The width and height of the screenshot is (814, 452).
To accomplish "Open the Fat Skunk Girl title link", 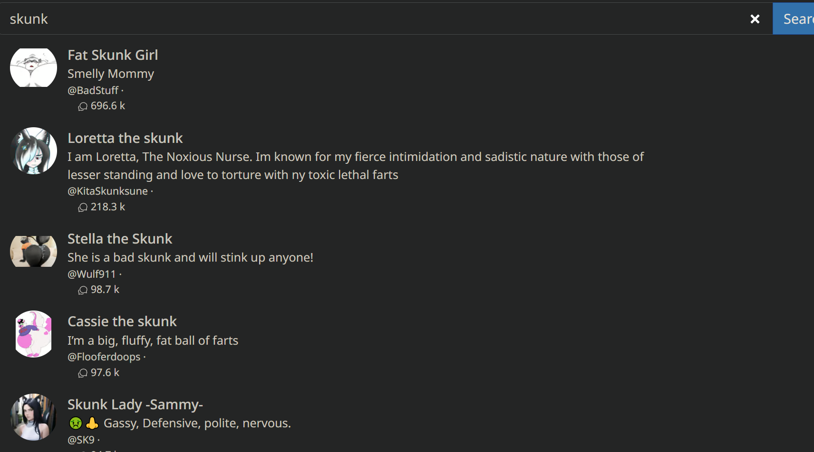I will 113,55.
